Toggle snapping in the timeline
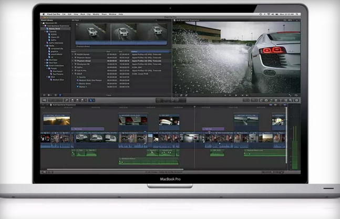This screenshot has height=219, width=340. point(285,105)
